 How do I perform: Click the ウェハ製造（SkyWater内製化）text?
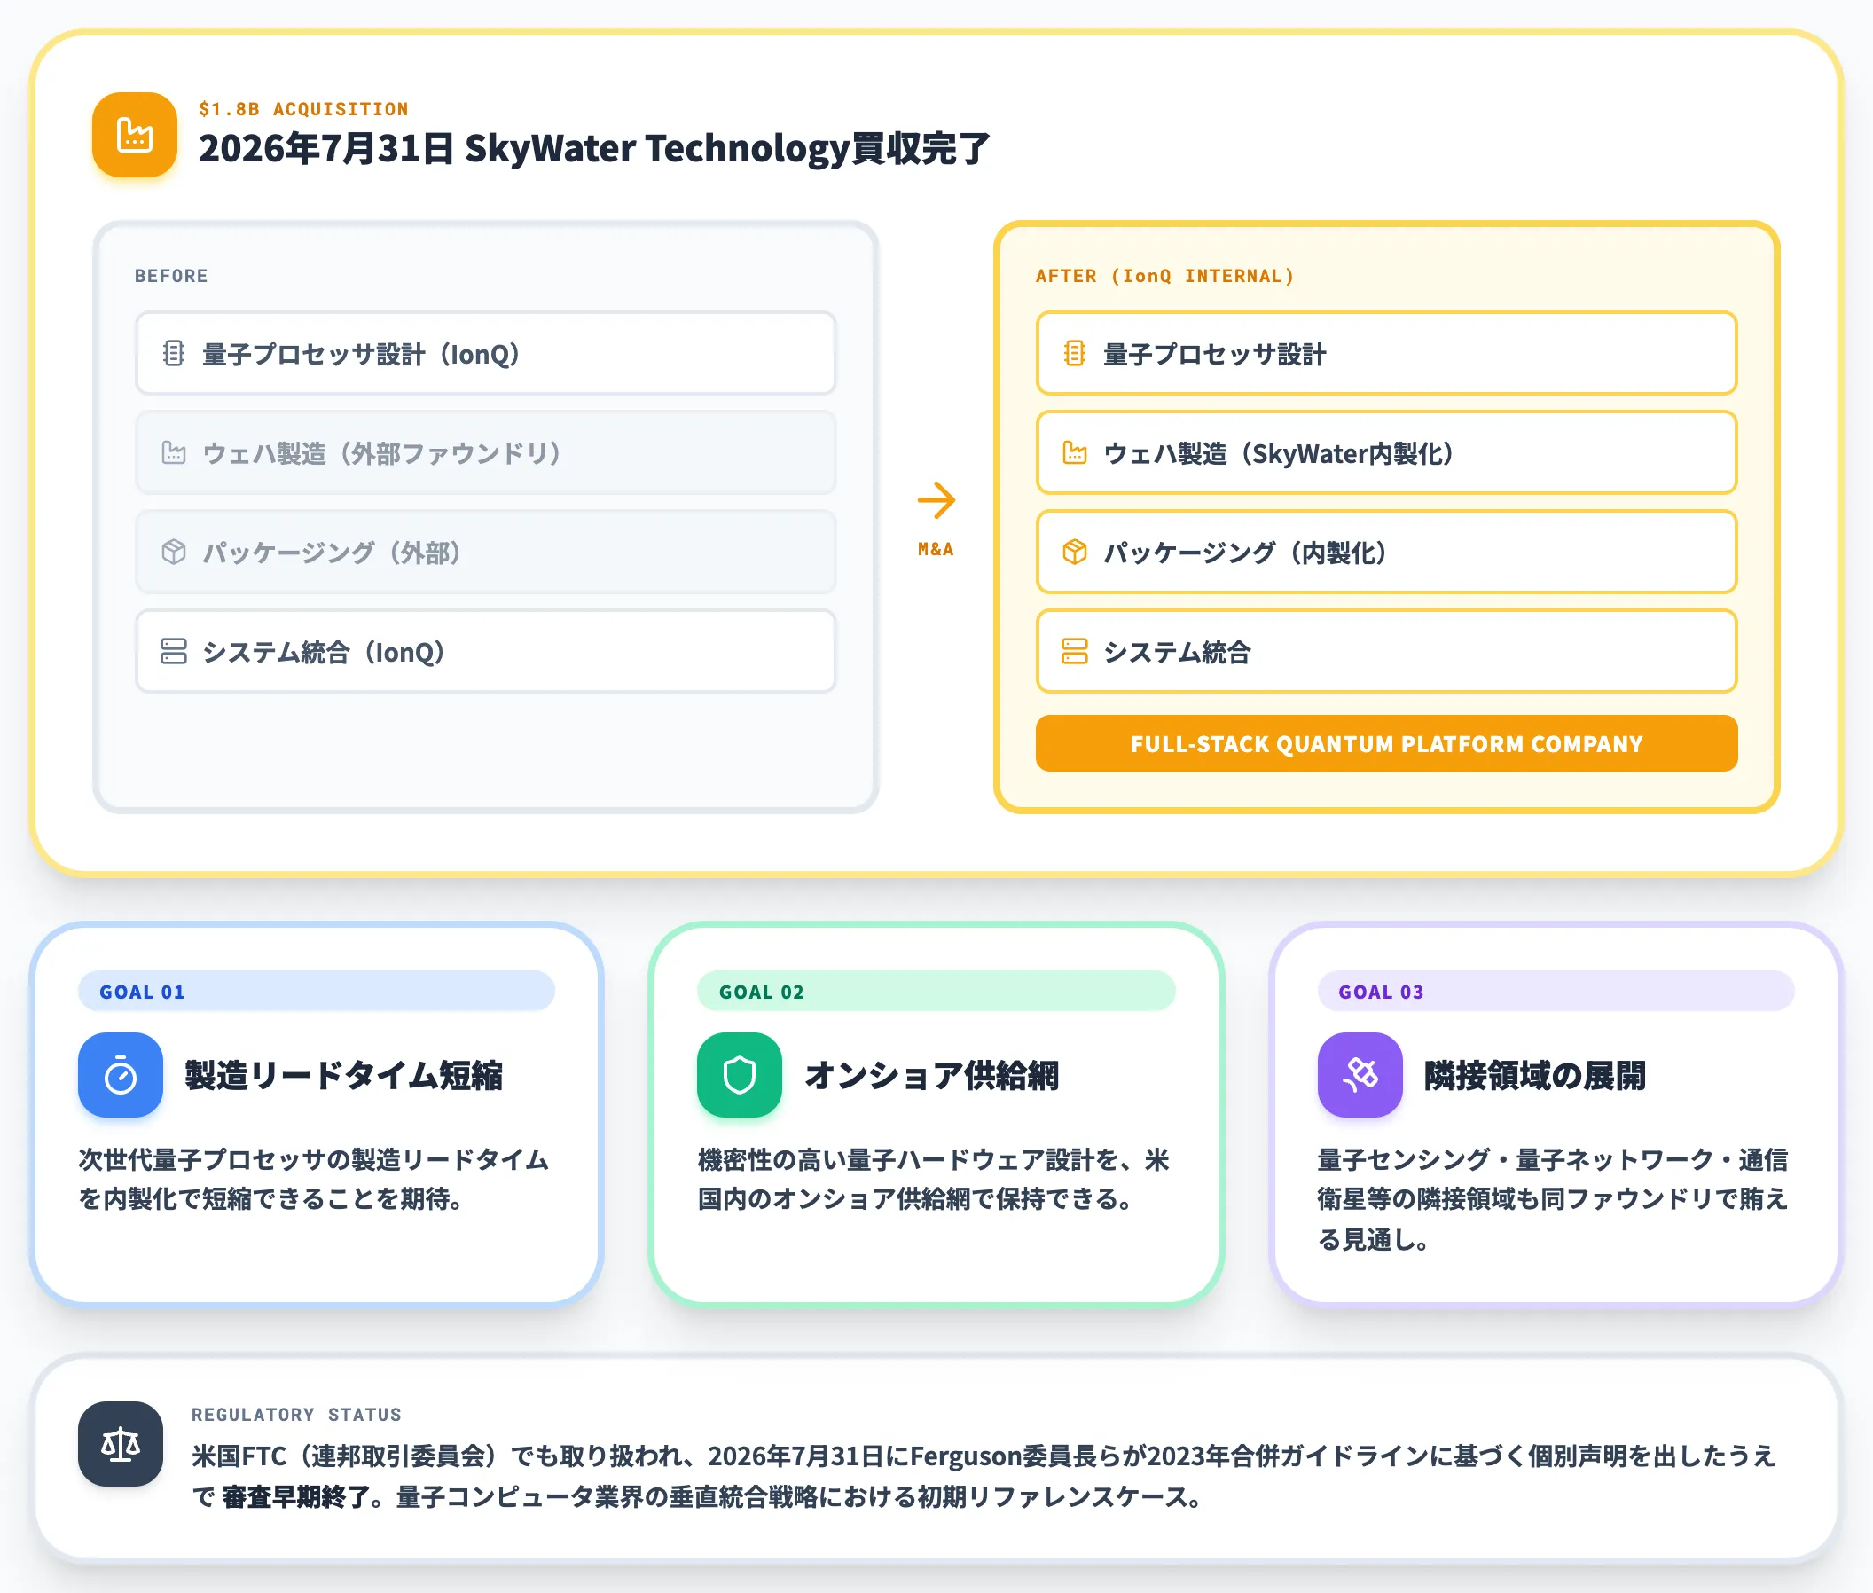(x=1280, y=453)
